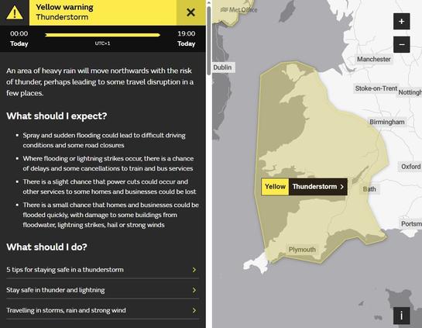Click the Plymouth label on the map
The height and width of the screenshot is (328, 422).
click(302, 250)
